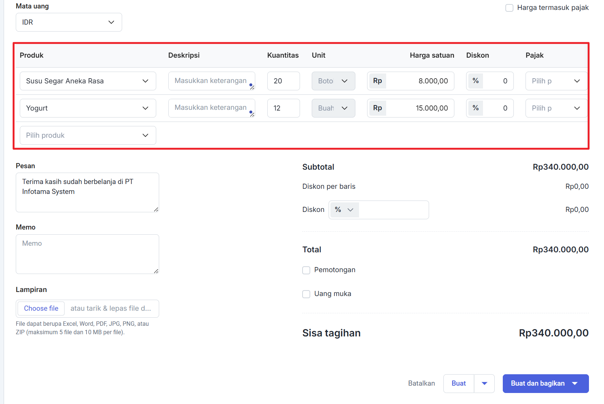Click resize handle of Pesan textarea
This screenshot has width=604, height=404.
click(x=156, y=209)
